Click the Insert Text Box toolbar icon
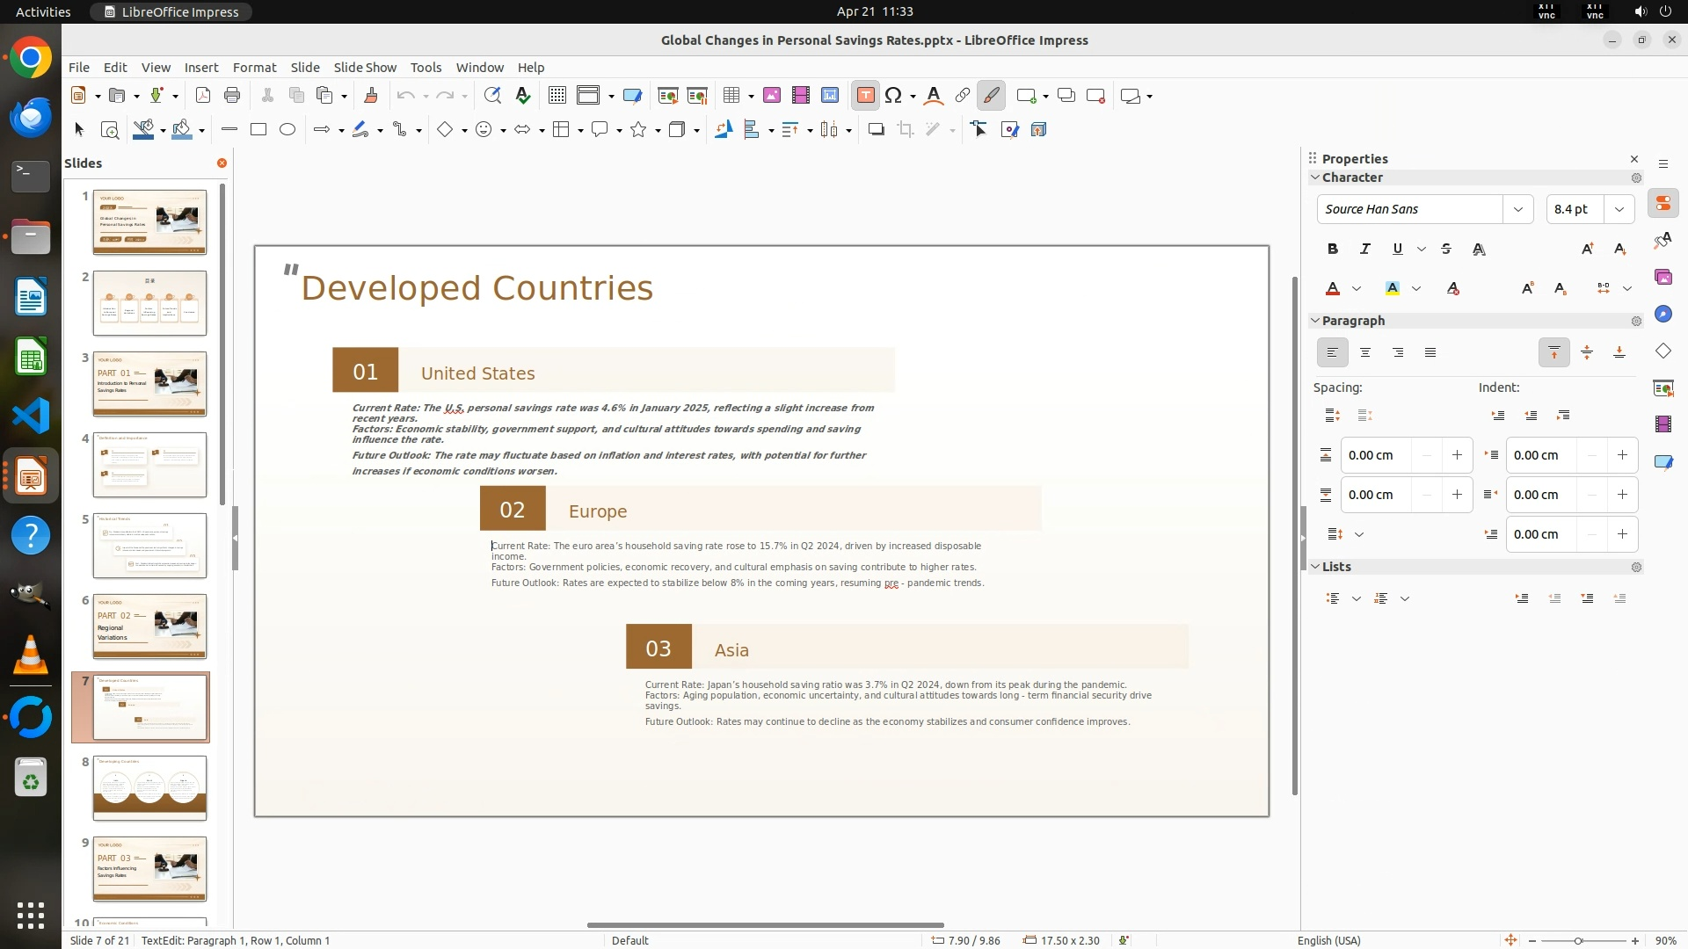 865,96
